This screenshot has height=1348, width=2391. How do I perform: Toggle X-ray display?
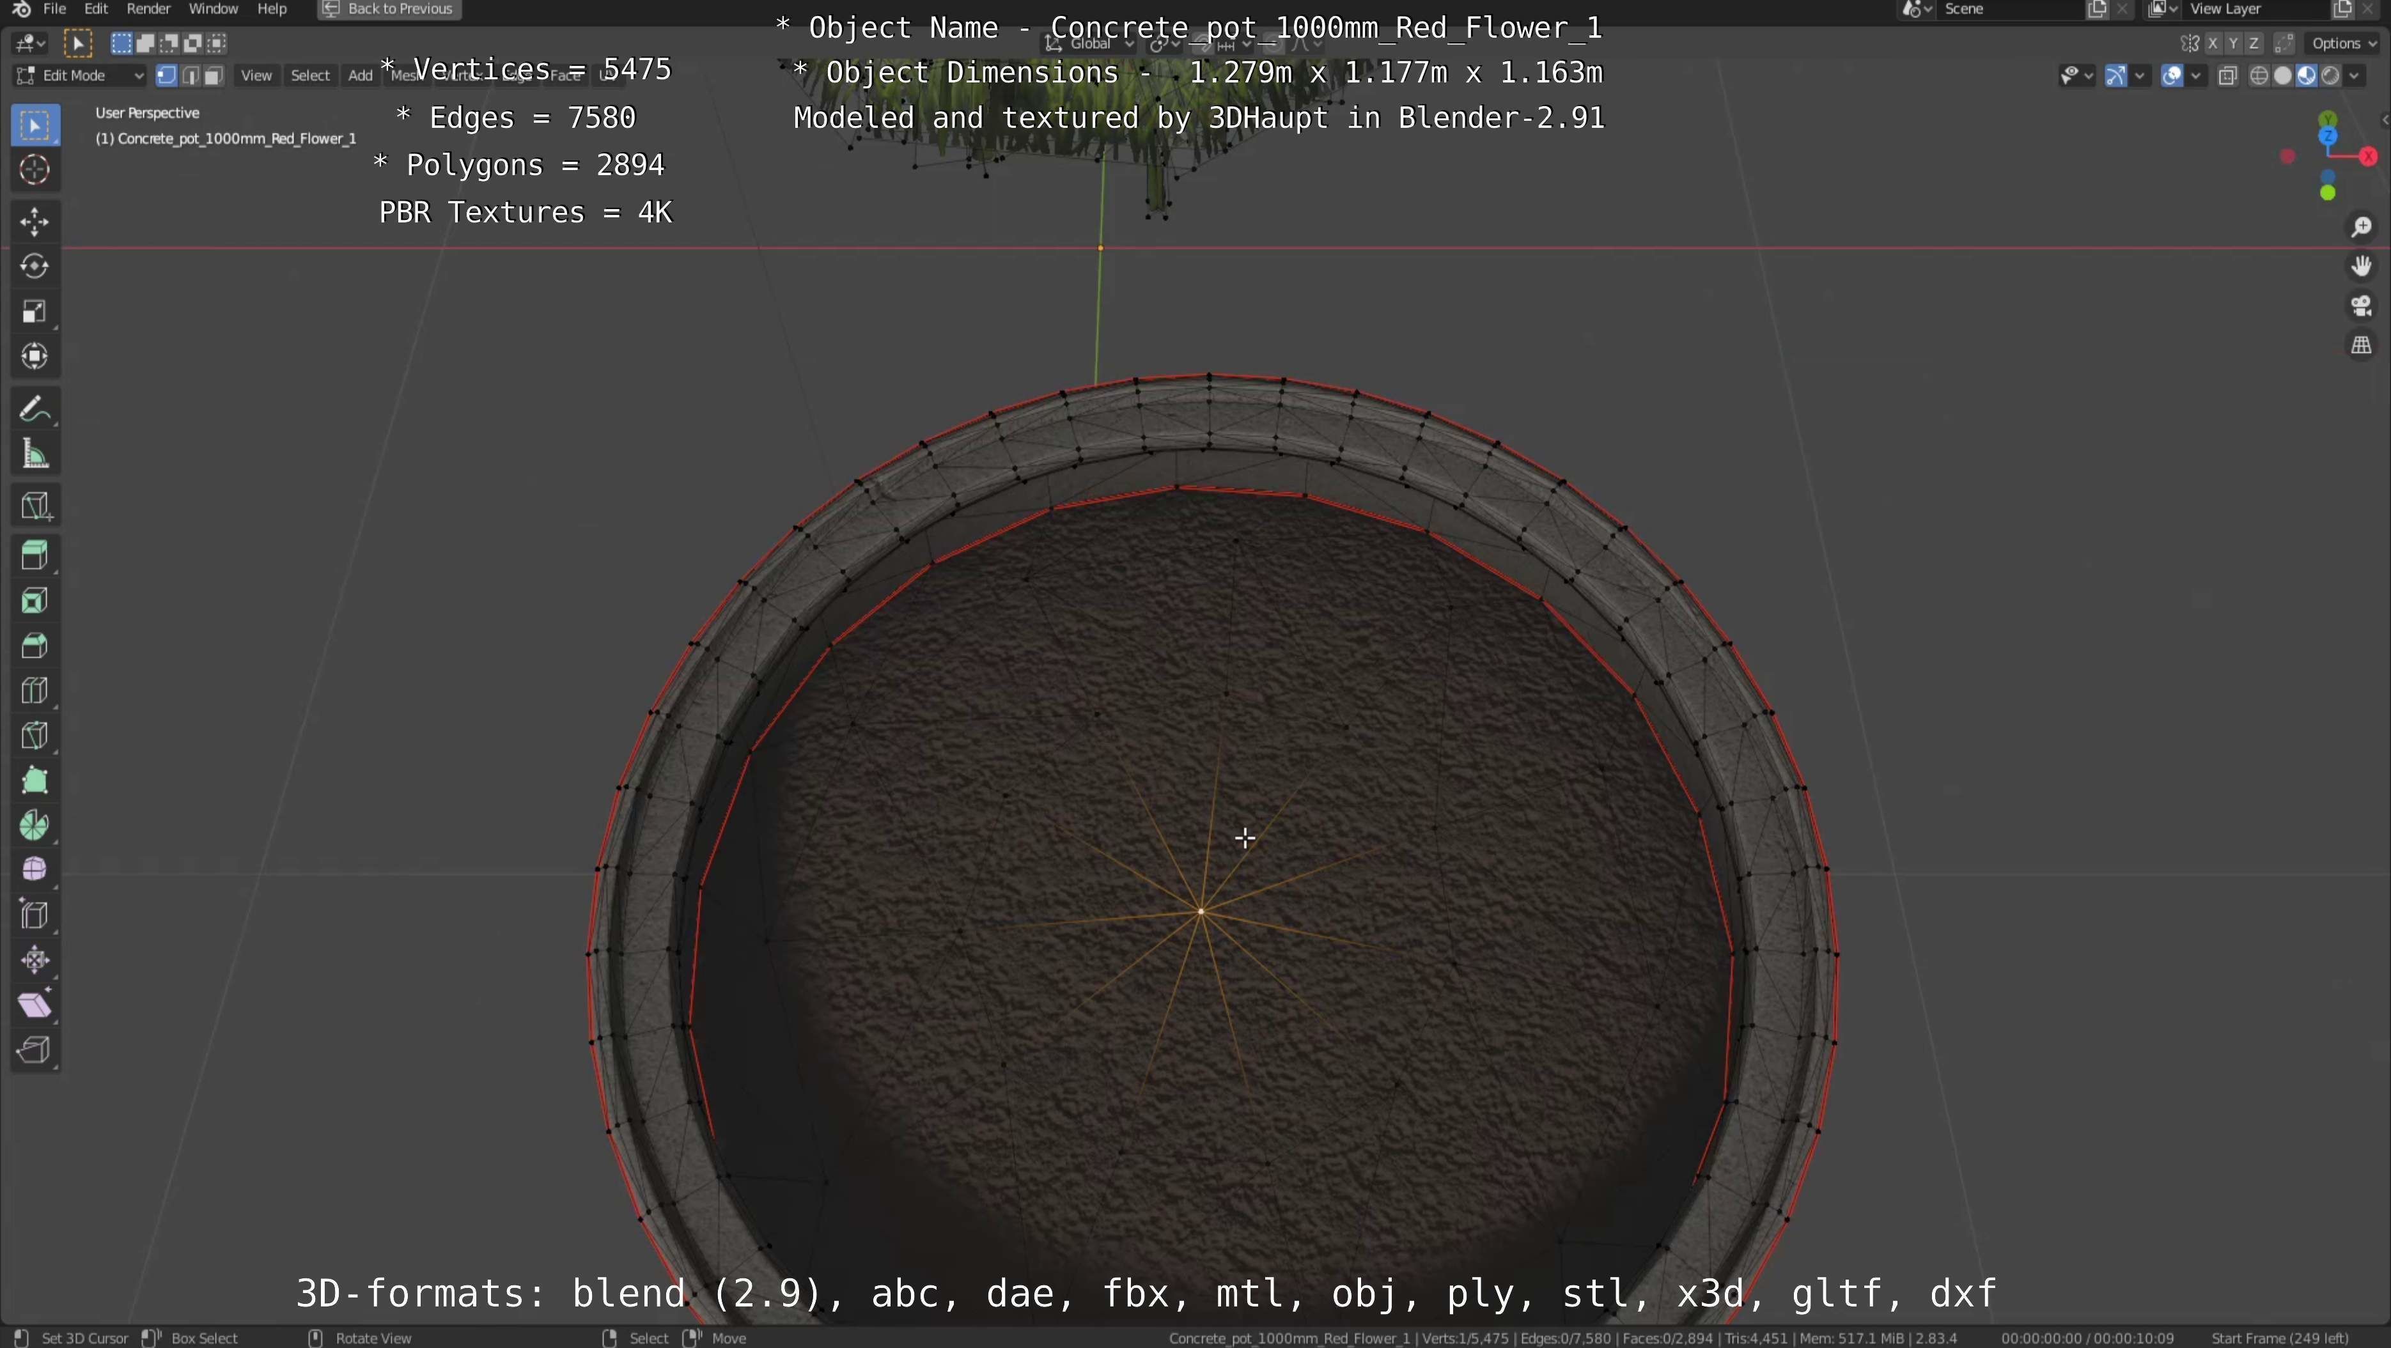coord(2229,76)
